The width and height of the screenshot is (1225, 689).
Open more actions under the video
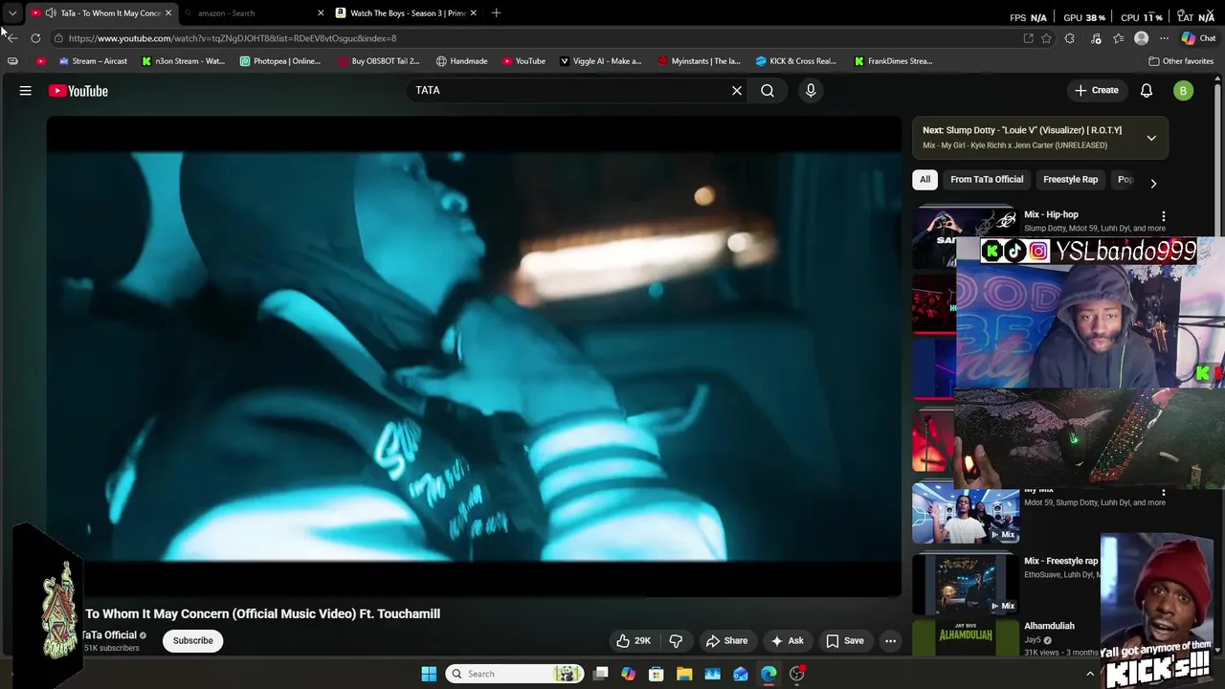pyautogui.click(x=891, y=641)
